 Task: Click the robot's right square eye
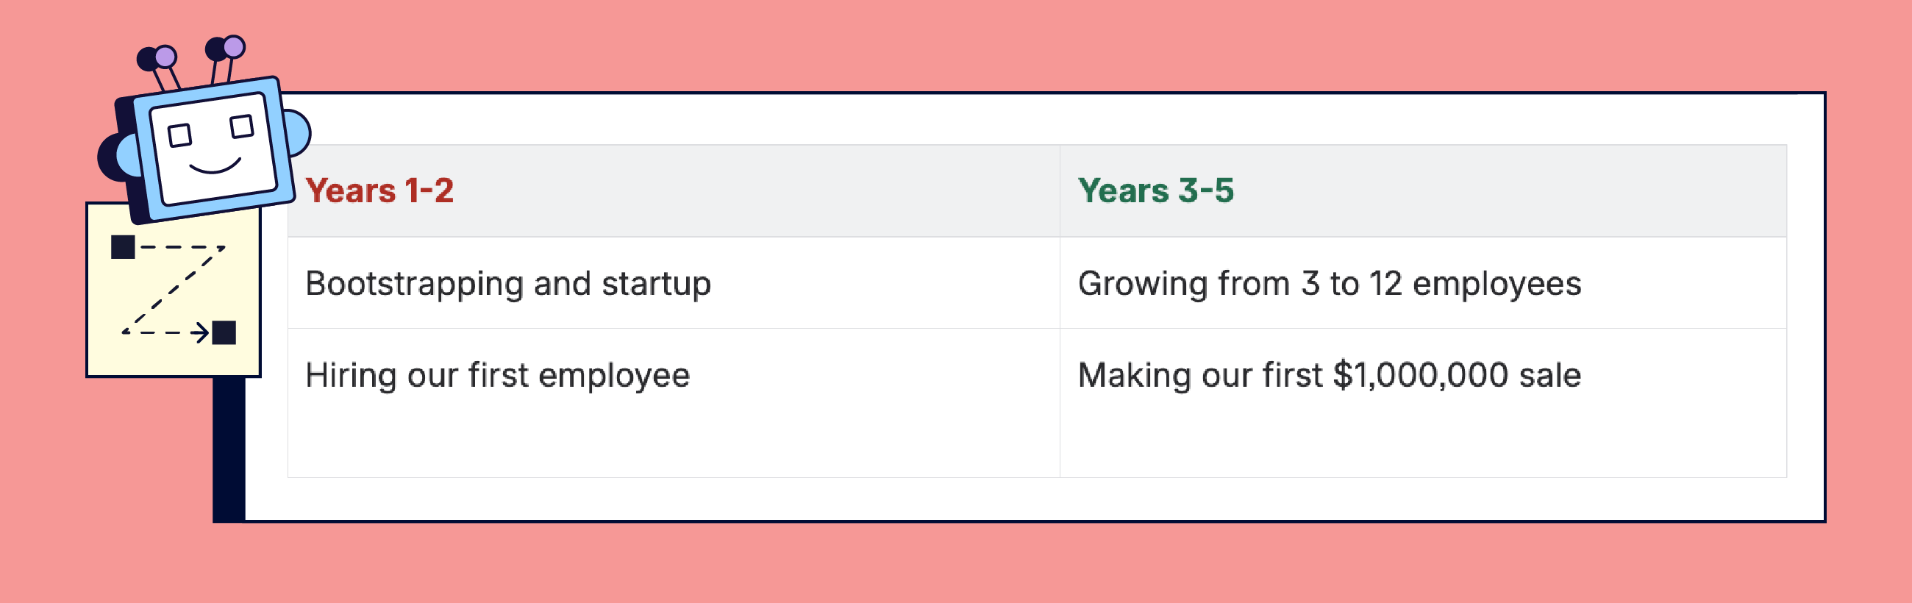(241, 126)
